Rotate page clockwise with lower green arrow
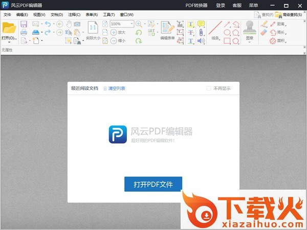 click(139, 41)
